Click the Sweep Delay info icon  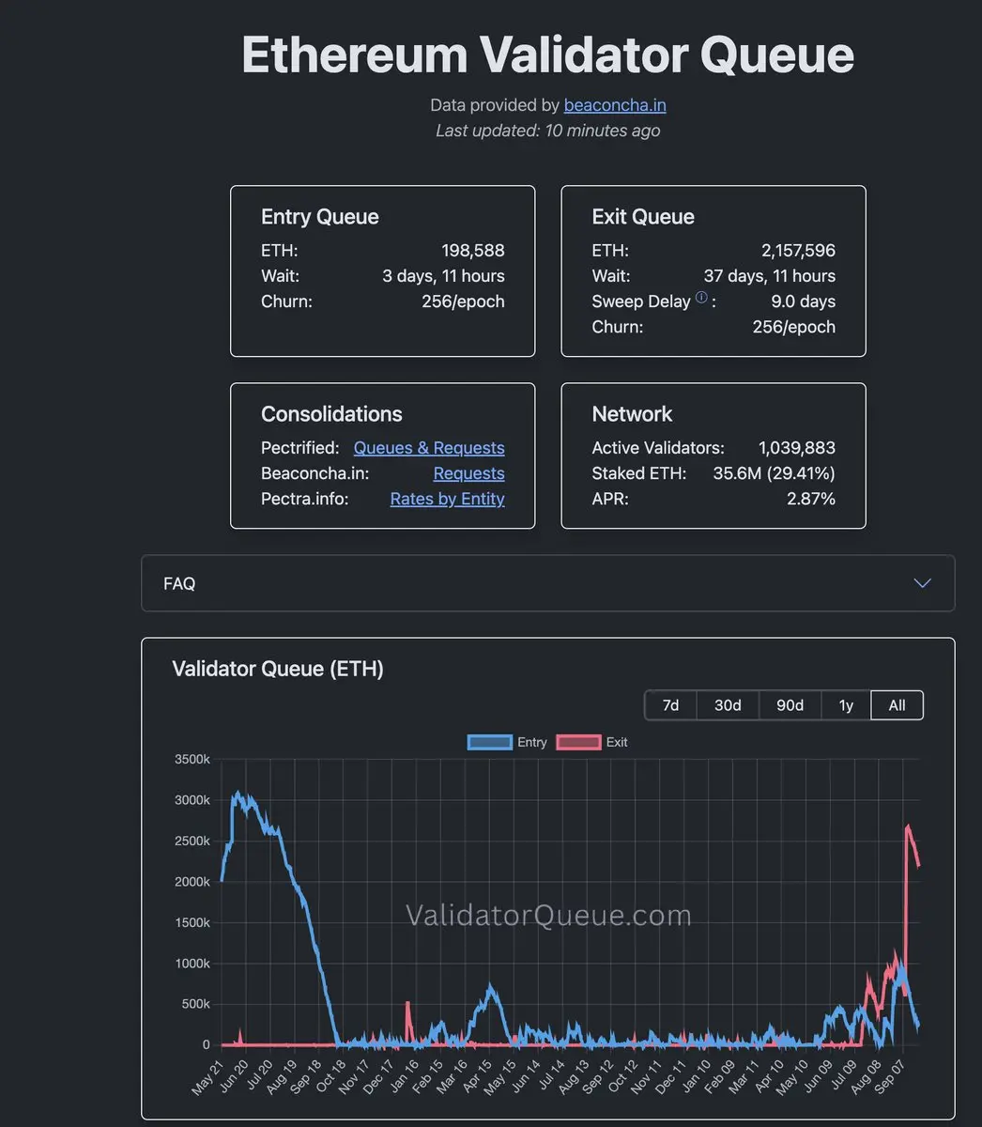point(701,298)
